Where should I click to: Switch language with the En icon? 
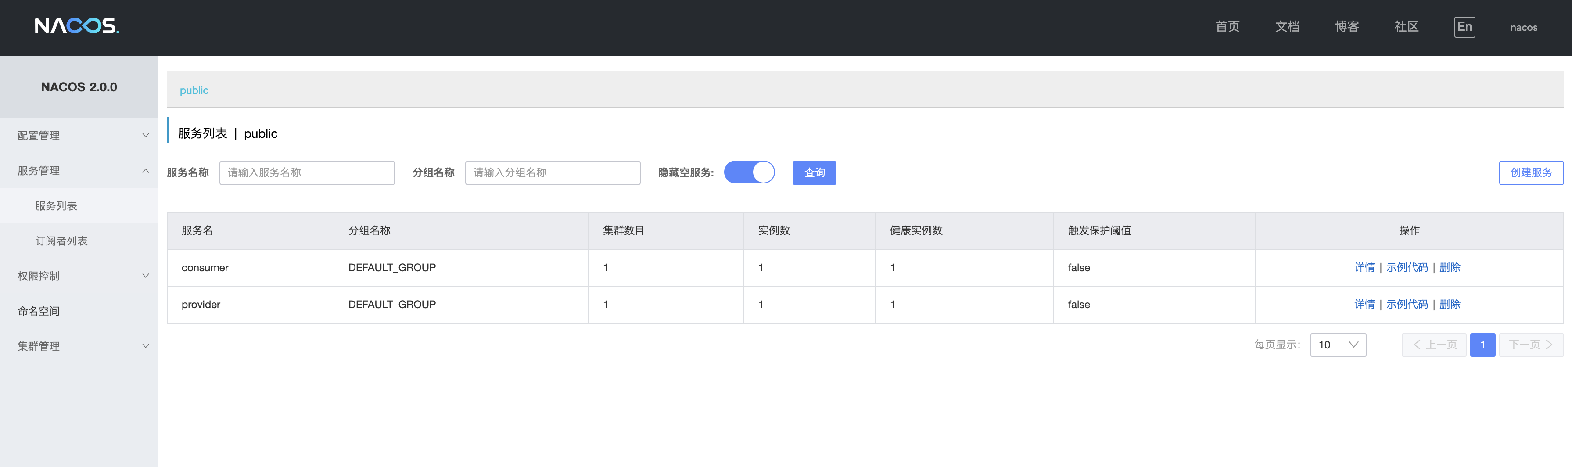1464,27
